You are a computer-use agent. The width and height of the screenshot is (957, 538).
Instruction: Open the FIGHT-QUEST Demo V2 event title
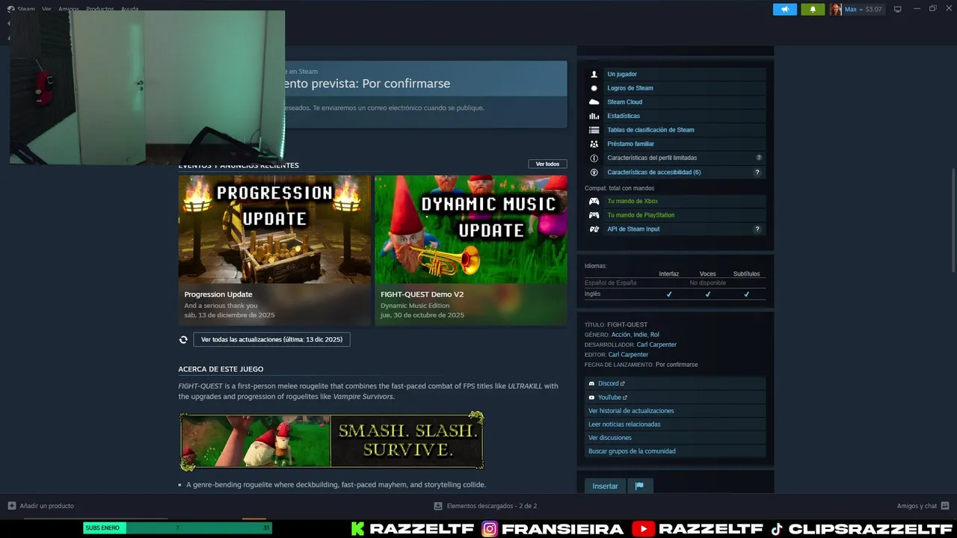click(x=422, y=294)
